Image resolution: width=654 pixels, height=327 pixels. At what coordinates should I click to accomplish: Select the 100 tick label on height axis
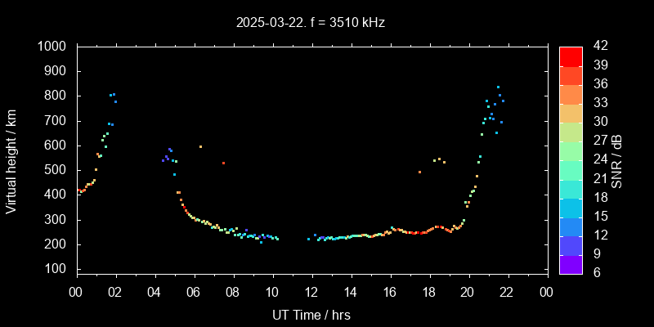(x=56, y=270)
